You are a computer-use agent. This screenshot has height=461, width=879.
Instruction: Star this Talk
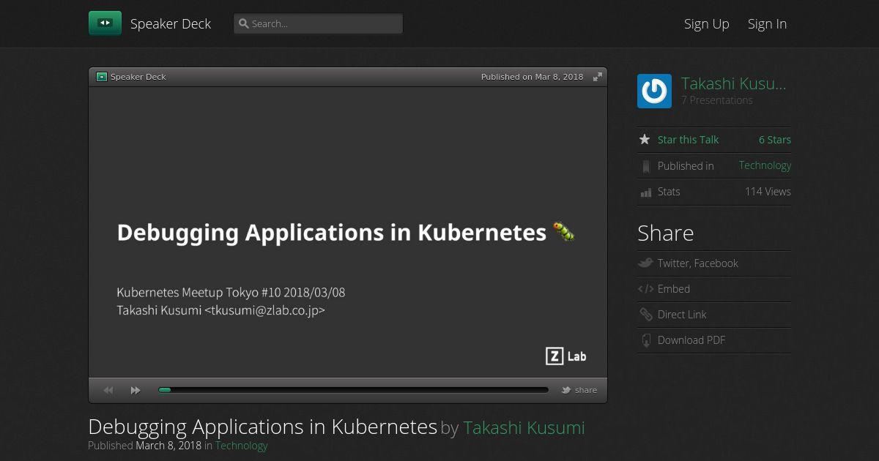pos(688,140)
